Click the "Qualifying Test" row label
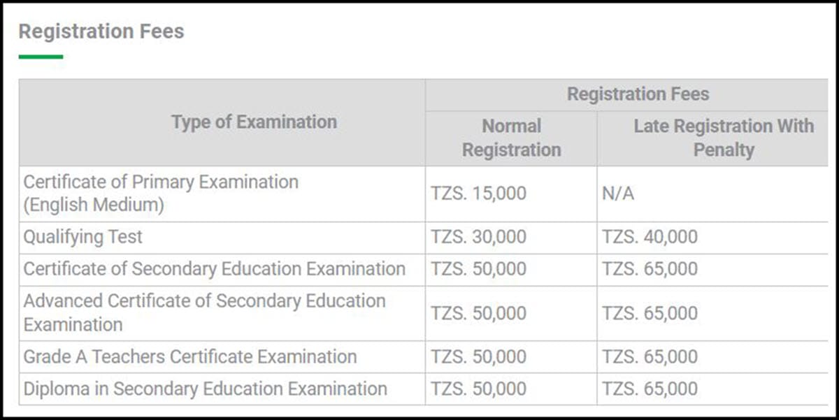 click(x=83, y=237)
